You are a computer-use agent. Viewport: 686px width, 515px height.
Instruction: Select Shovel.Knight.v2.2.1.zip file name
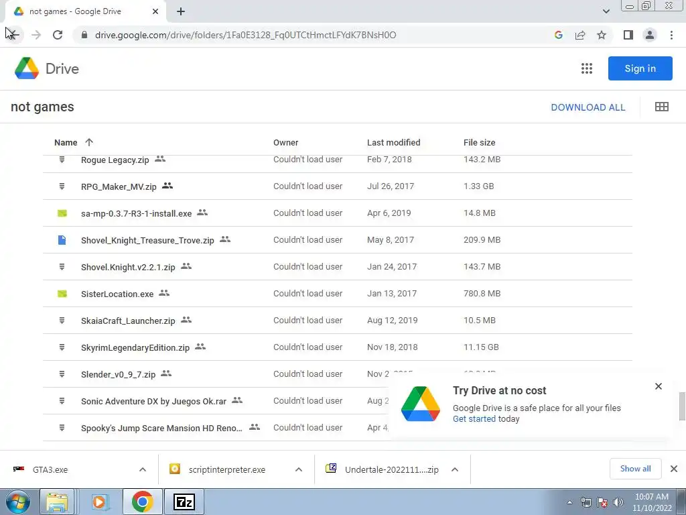pos(128,267)
